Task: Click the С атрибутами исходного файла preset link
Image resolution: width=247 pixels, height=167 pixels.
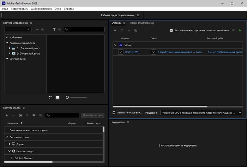Action: (x=180, y=52)
